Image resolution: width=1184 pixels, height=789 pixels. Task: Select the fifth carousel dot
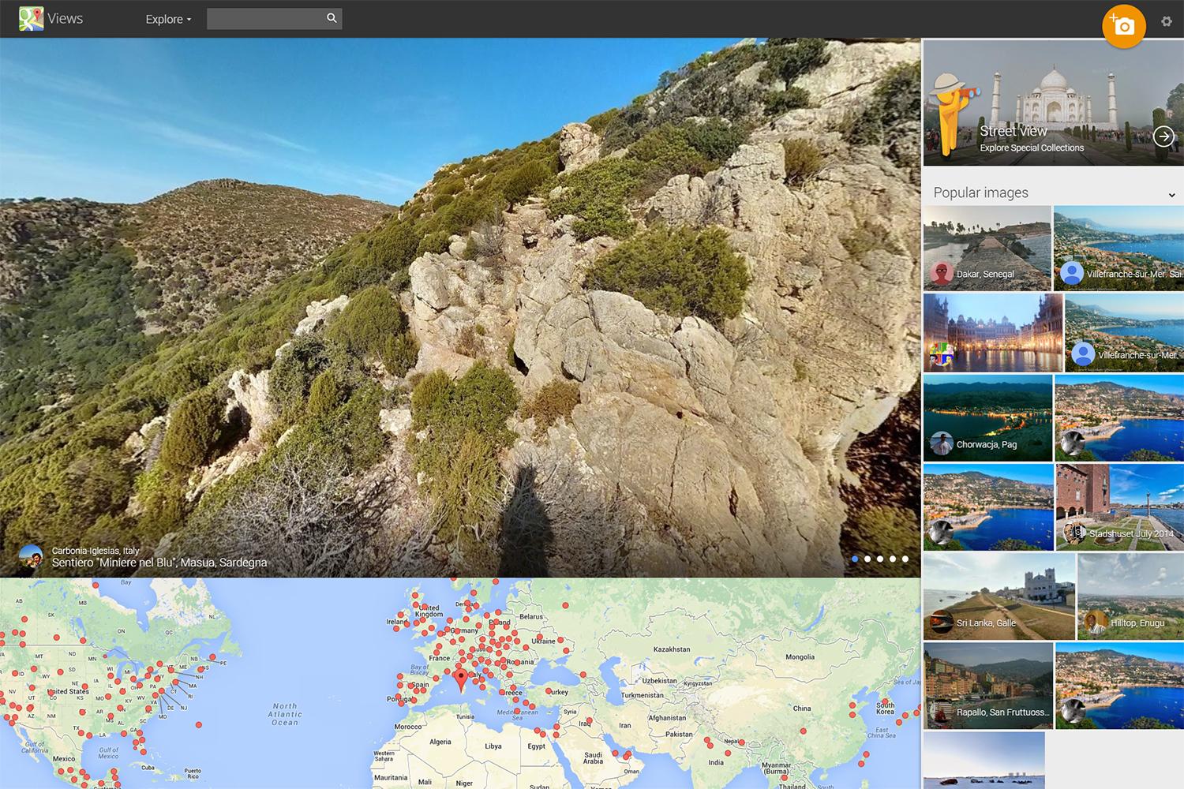[x=905, y=559]
